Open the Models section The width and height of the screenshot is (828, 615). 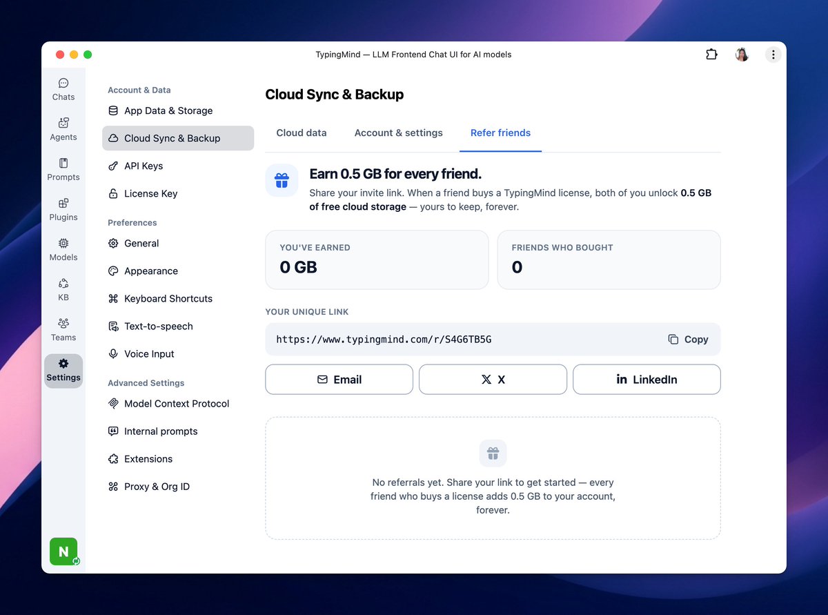click(x=63, y=250)
